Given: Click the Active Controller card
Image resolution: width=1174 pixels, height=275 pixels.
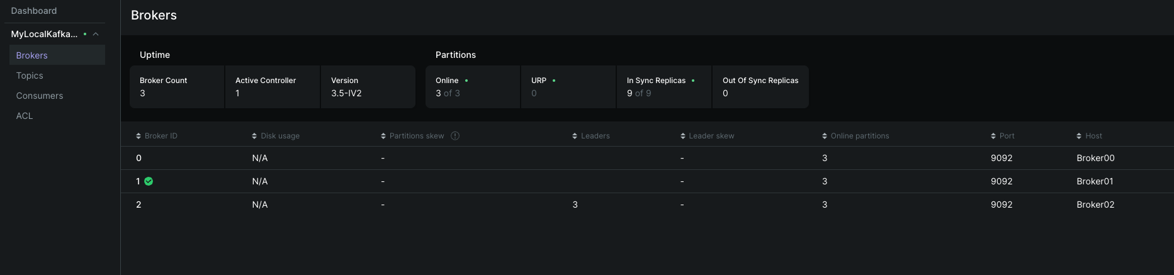Looking at the screenshot, I should point(273,87).
